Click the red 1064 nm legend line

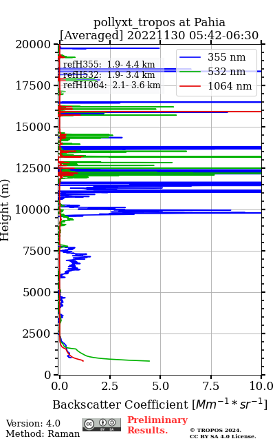(190, 86)
